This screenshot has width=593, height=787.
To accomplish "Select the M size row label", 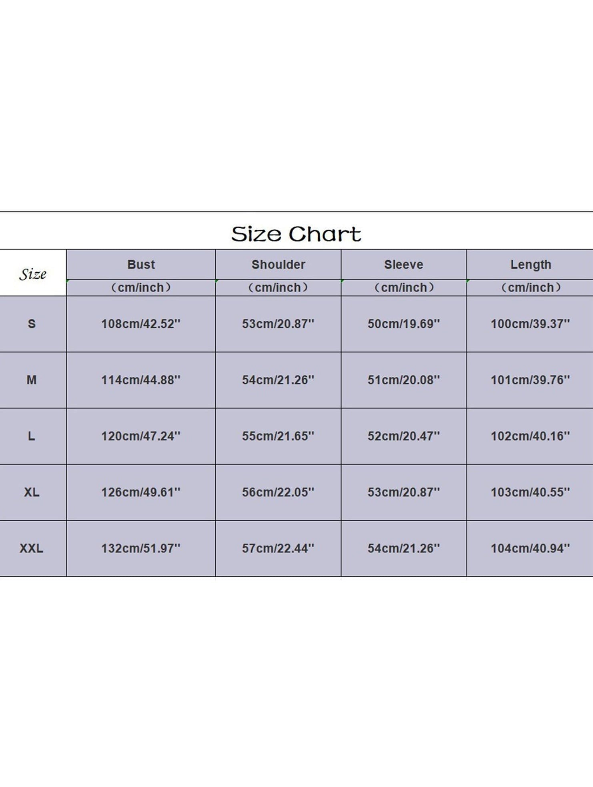I will [32, 380].
